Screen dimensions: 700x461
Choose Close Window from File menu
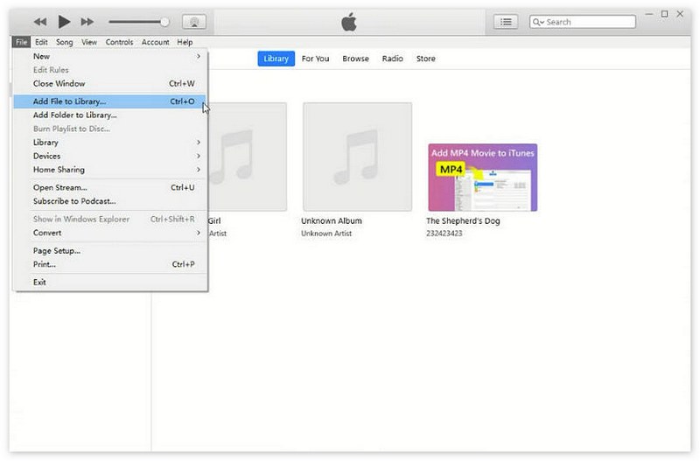pyautogui.click(x=110, y=83)
